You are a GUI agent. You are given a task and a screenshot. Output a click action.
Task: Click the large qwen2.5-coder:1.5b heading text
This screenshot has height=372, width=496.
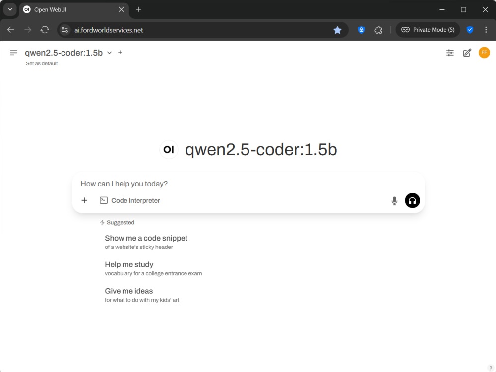click(x=261, y=150)
